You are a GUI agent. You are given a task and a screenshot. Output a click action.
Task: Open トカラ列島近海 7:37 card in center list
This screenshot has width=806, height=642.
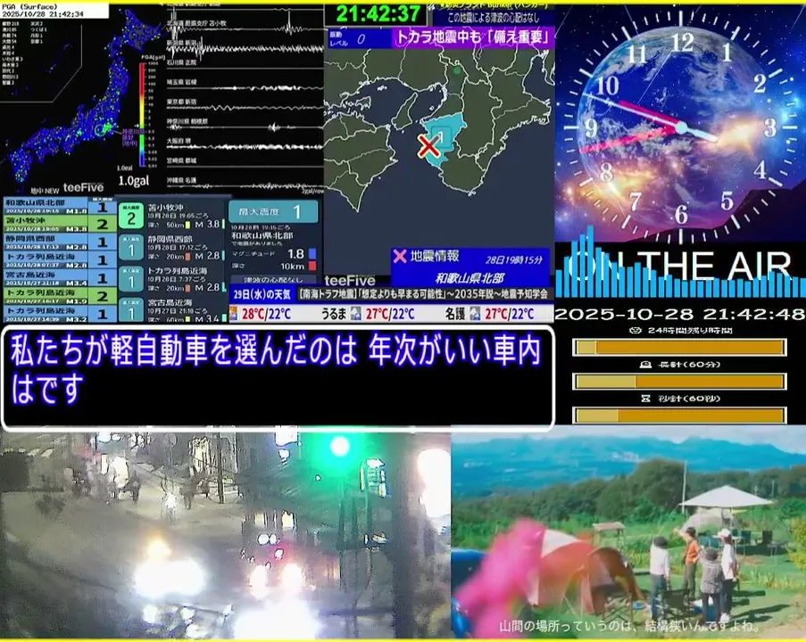pos(171,279)
